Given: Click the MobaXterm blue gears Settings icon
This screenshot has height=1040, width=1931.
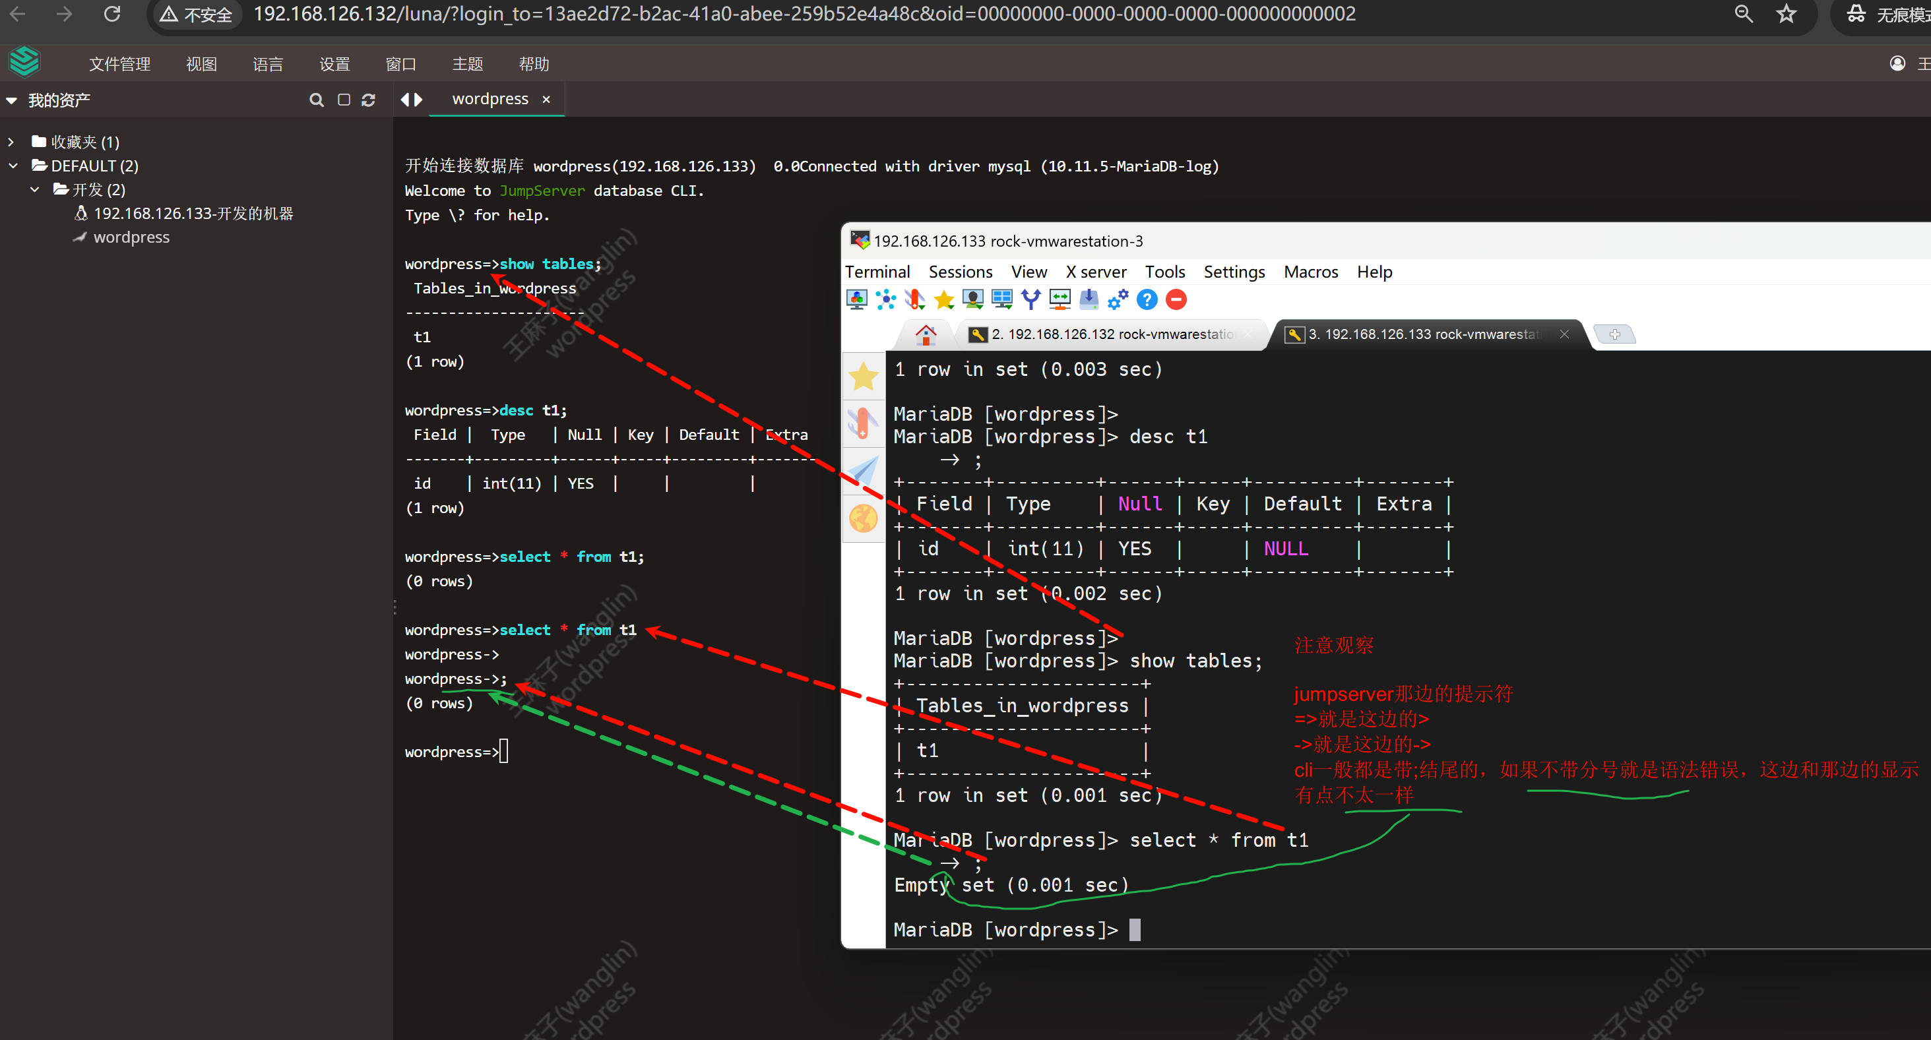Looking at the screenshot, I should coord(1118,299).
